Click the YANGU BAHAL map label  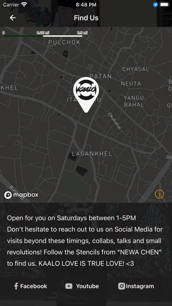point(134,101)
